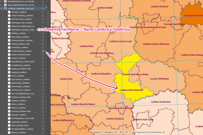The width and height of the screenshot is (203, 135).
Task: Select the Bergstraße_Landkreis layer row
Action: click(23, 122)
